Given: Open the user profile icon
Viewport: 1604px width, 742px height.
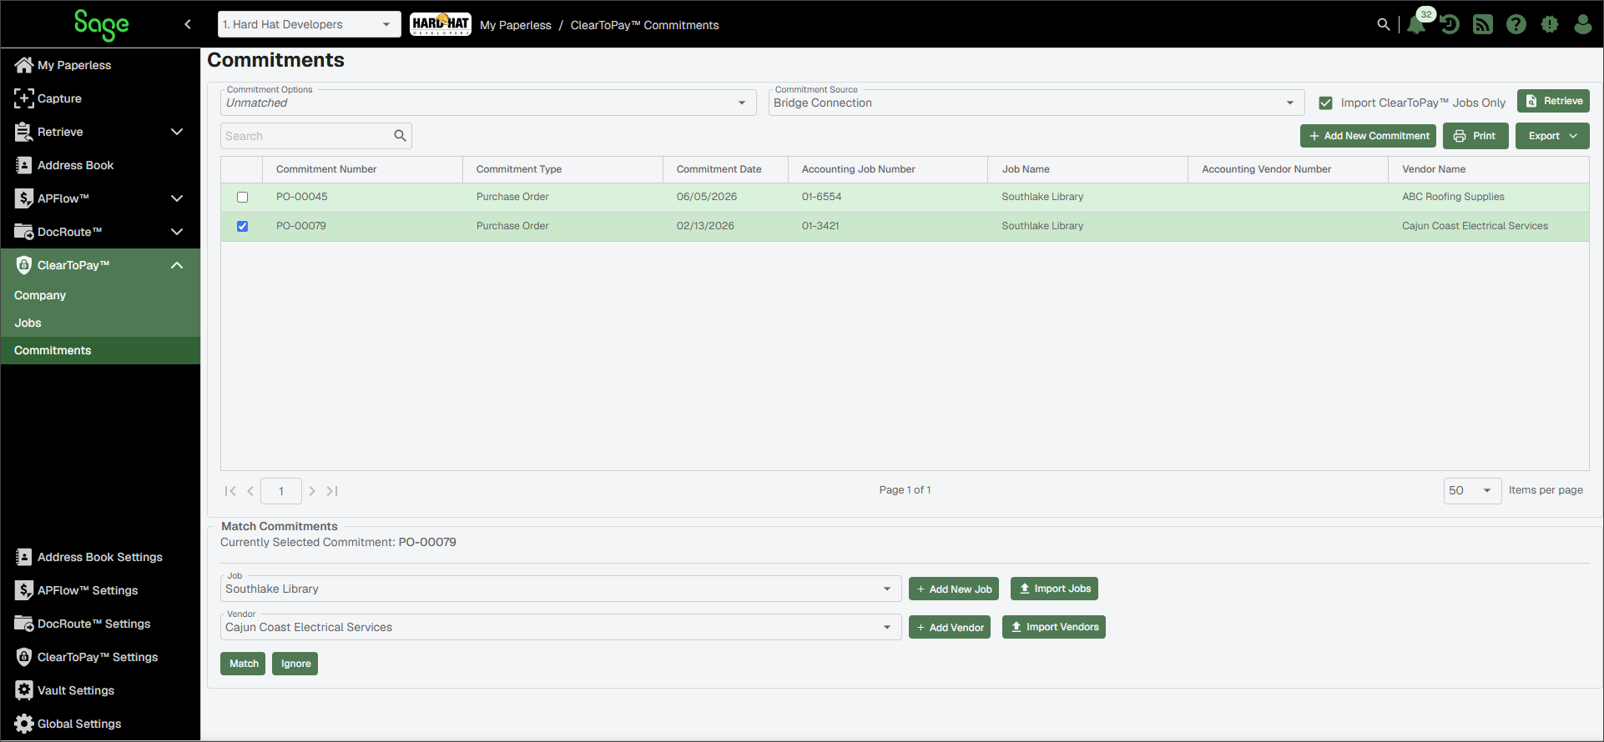Looking at the screenshot, I should (x=1583, y=24).
